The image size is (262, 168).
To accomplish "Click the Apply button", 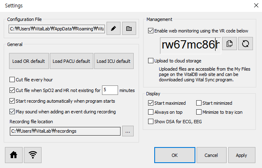I will pos(241,155).
